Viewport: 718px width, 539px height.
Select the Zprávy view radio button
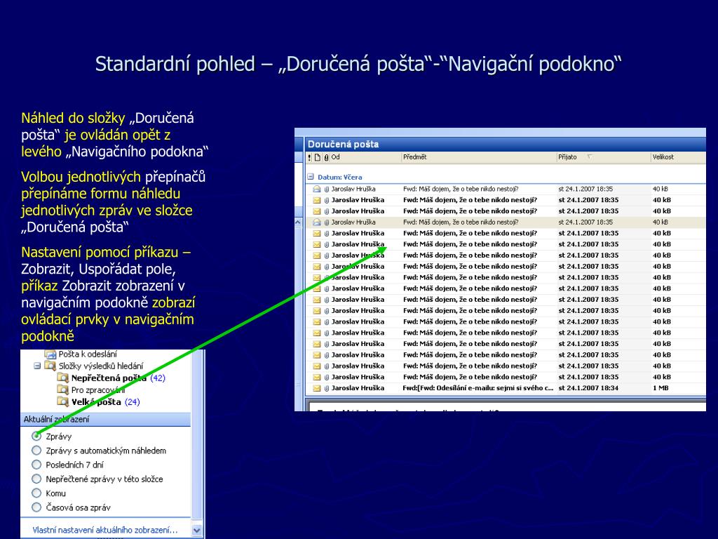click(x=36, y=436)
